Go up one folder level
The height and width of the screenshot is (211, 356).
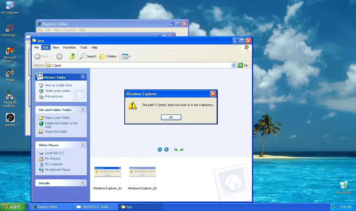(x=73, y=56)
